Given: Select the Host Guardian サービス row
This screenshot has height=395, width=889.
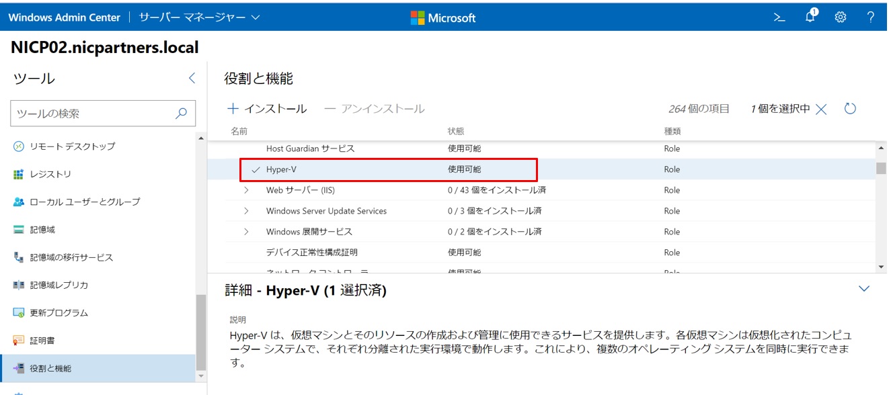Looking at the screenshot, I should (x=541, y=148).
